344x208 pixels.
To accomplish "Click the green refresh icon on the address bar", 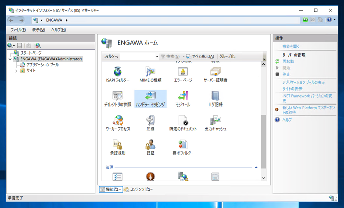I will coord(305,20).
